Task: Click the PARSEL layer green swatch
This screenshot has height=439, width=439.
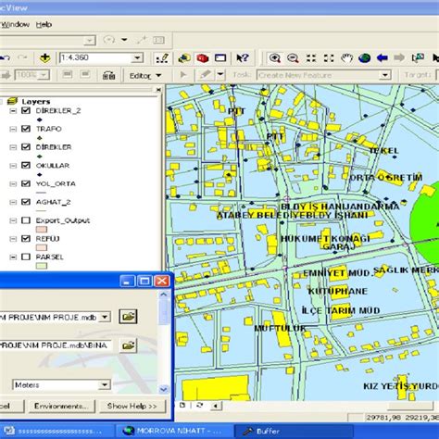Action: pos(42,266)
